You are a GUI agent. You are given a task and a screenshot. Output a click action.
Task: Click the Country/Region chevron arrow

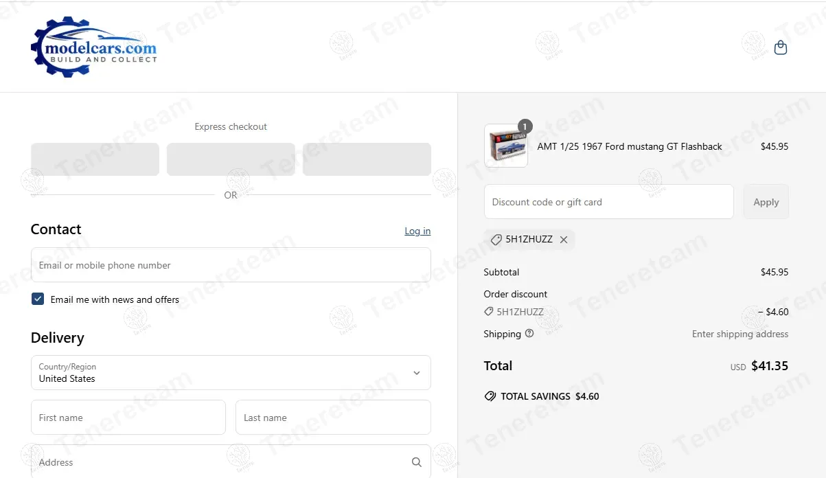416,372
